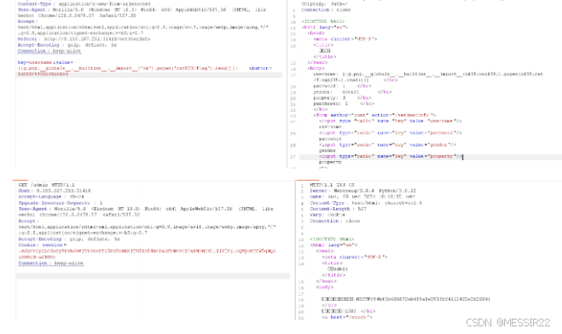
Task: Select the popen('cat /flag') payload line
Action: (128, 68)
